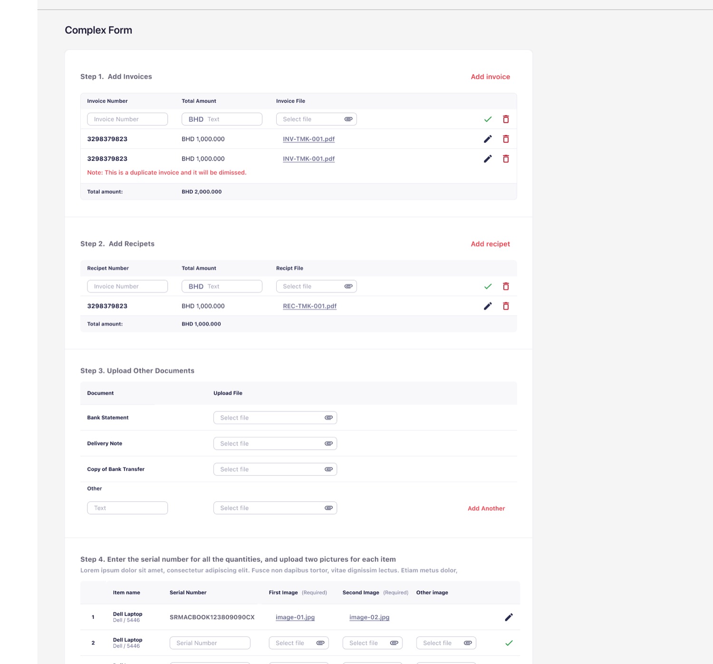Click trash icon in the empty receipt entry row

[x=506, y=286]
